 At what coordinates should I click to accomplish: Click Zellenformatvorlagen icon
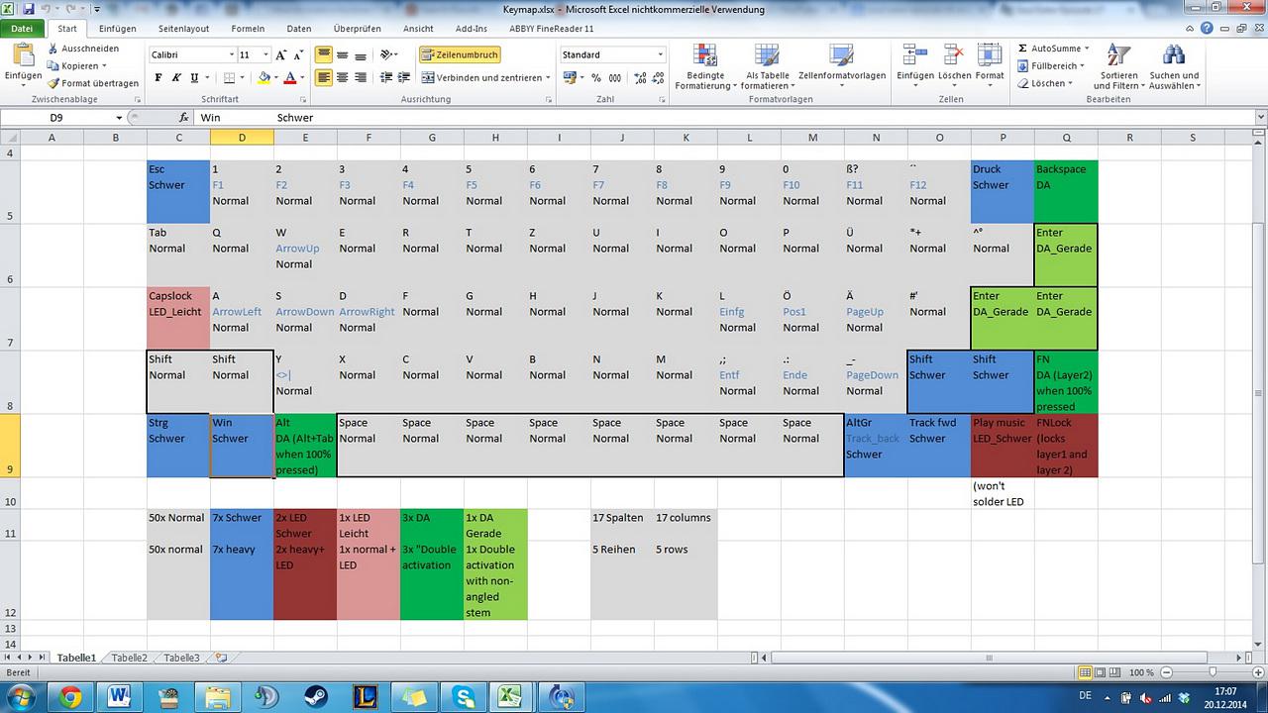tap(841, 55)
